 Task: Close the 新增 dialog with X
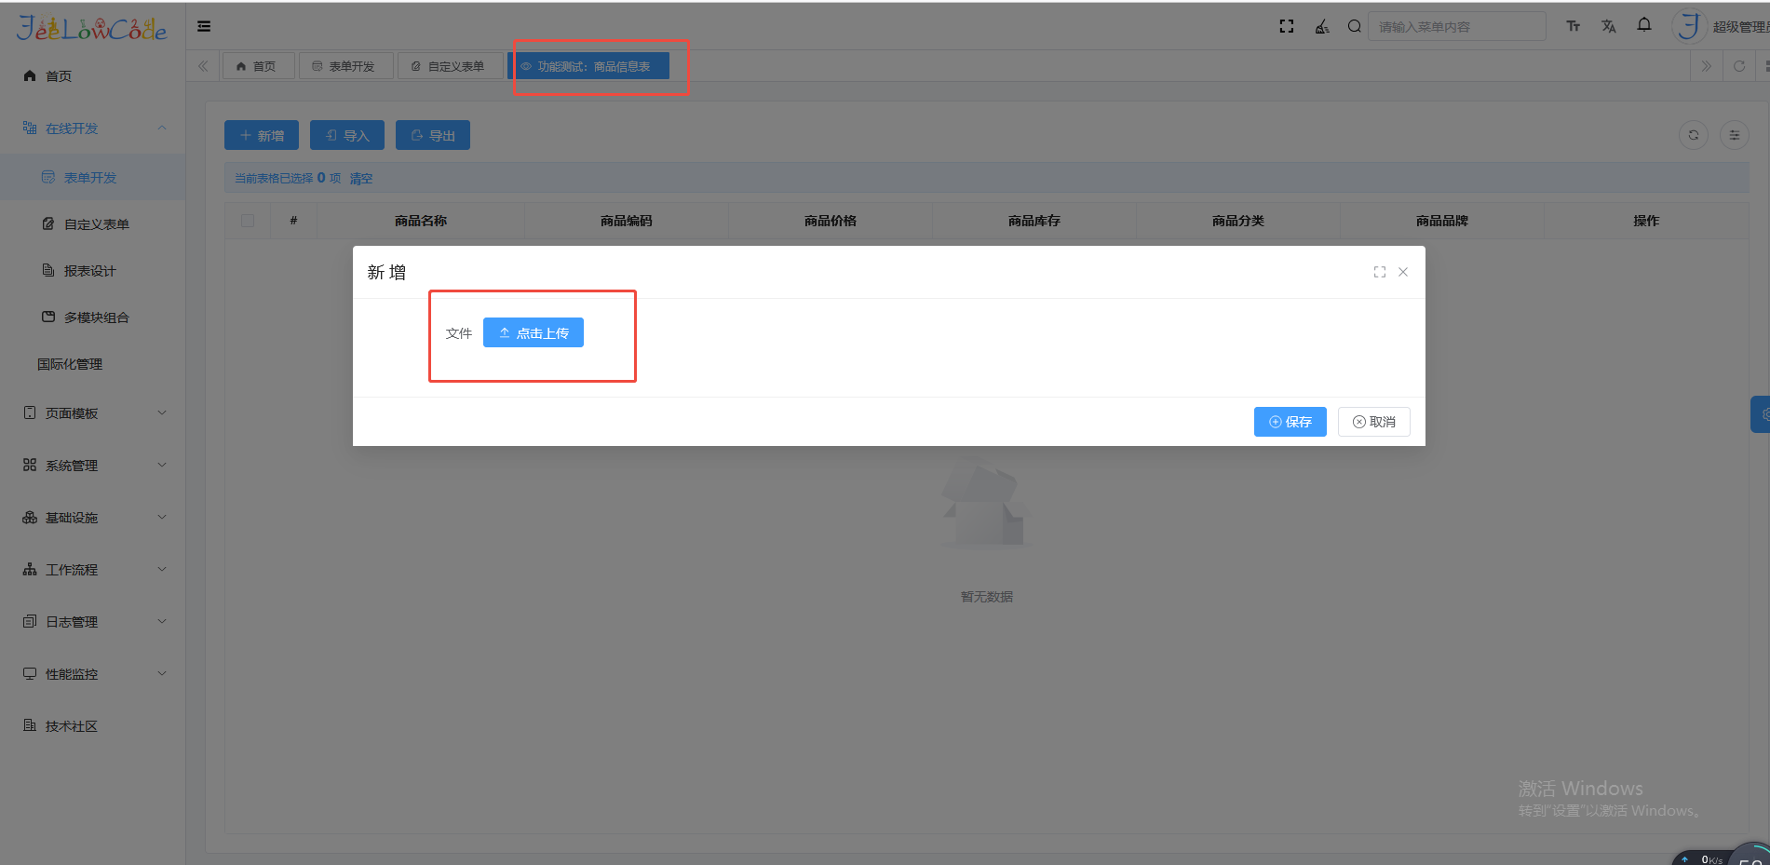(x=1403, y=272)
